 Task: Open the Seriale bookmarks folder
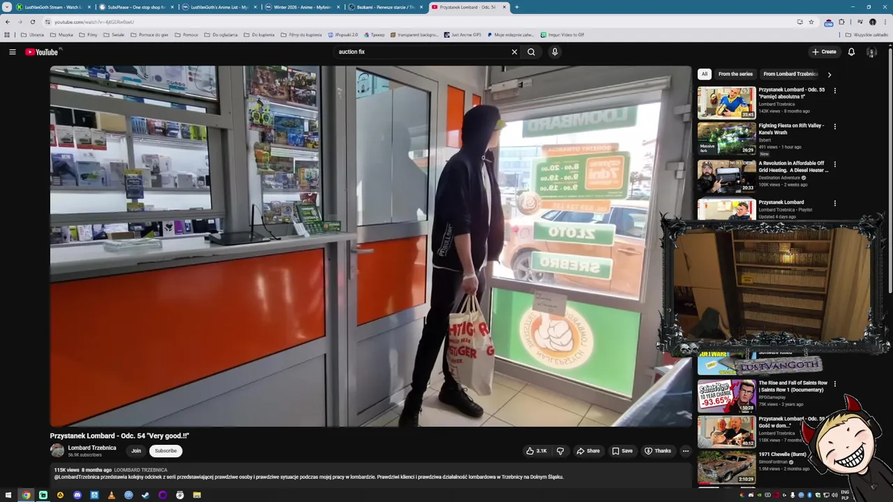(114, 34)
